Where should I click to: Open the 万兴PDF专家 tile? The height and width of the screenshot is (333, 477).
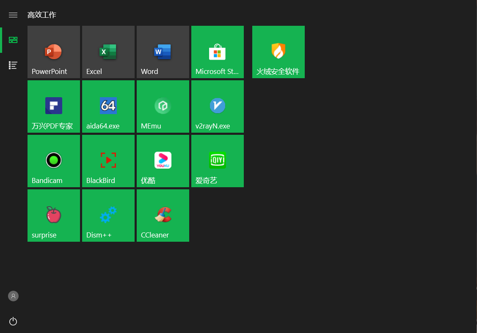coord(53,106)
